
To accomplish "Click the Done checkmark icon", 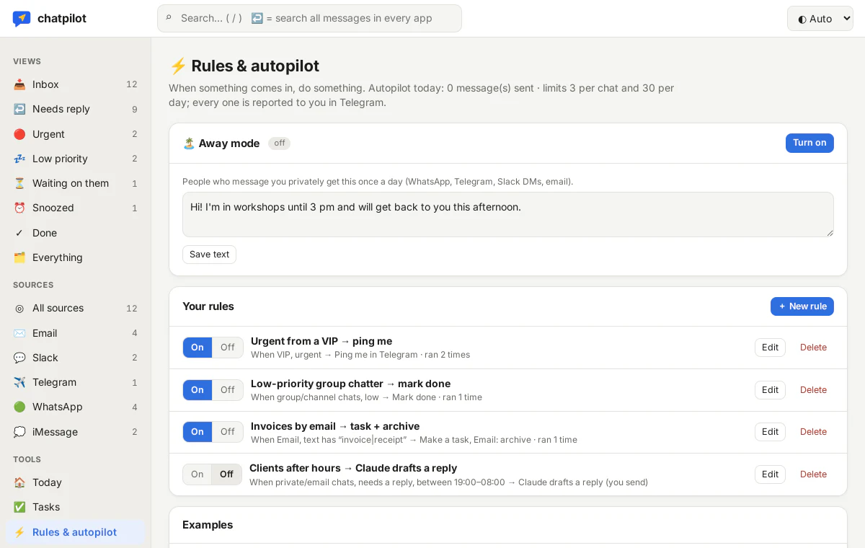I will point(19,233).
